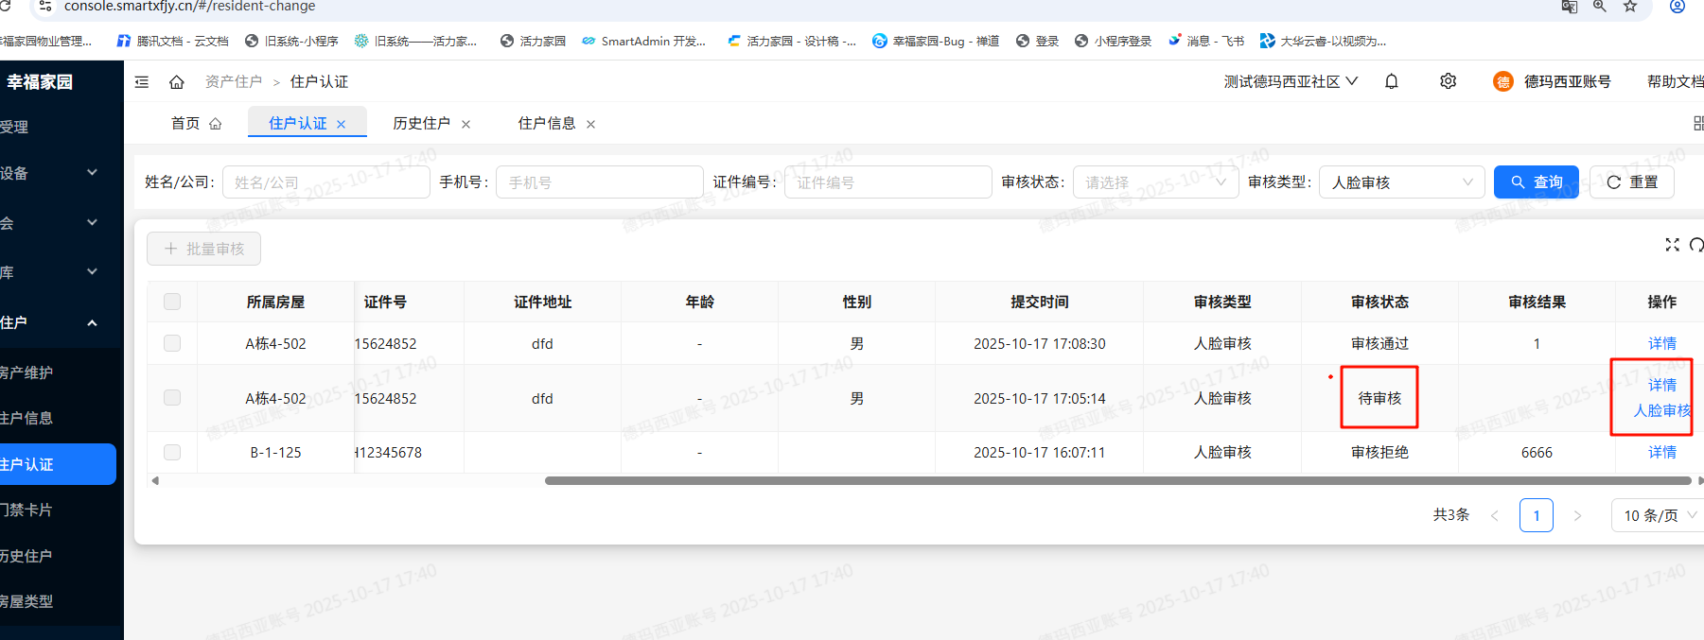Open 旧系统-小程序 bookmark

tap(291, 41)
